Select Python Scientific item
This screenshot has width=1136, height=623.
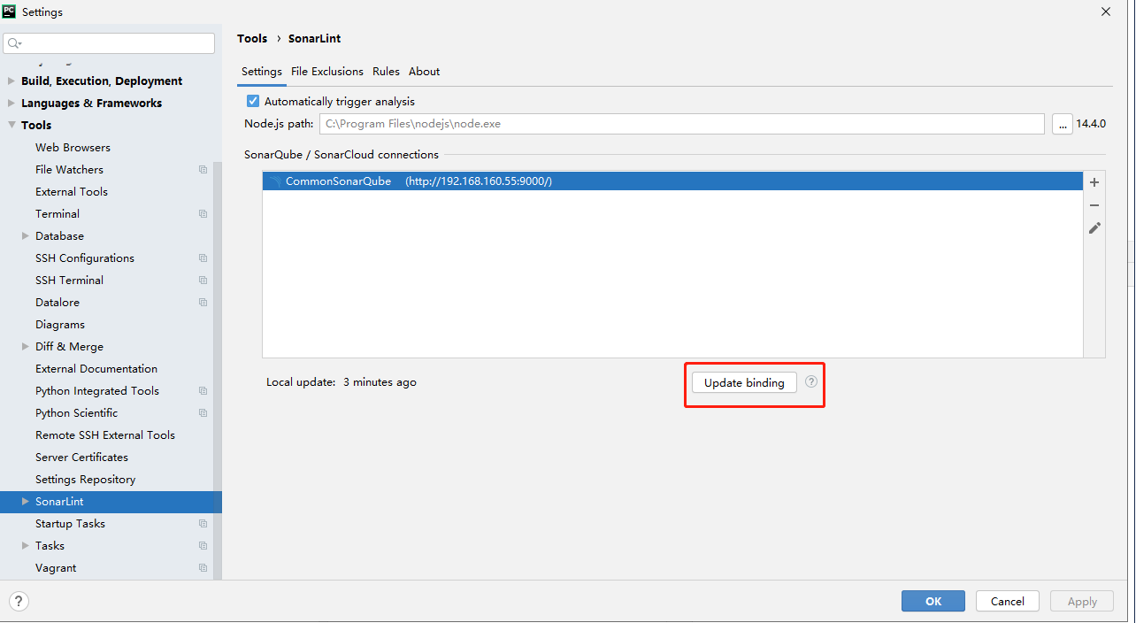coord(76,413)
